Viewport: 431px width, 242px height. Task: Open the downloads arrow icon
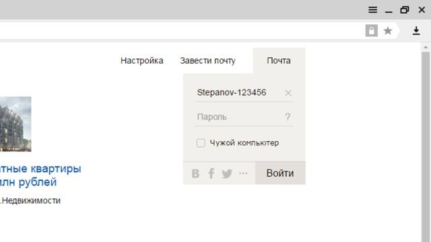pyautogui.click(x=416, y=31)
